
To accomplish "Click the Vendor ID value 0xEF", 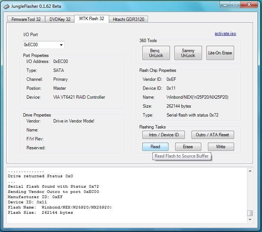I will (171, 79).
